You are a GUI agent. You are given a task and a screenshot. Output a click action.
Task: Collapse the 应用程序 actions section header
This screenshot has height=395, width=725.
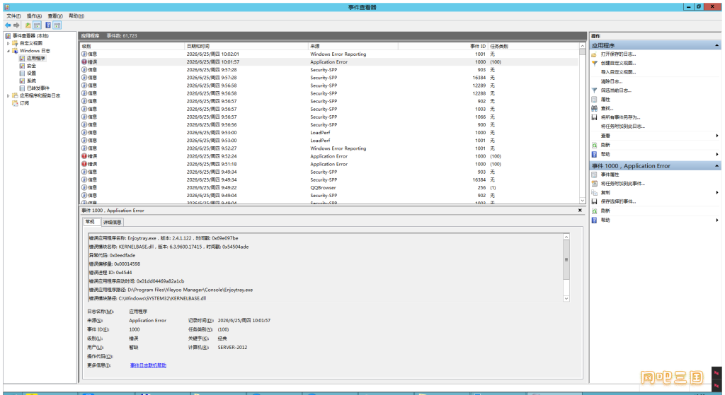pos(717,45)
